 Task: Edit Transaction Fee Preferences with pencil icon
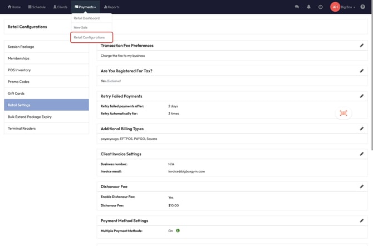click(361, 46)
